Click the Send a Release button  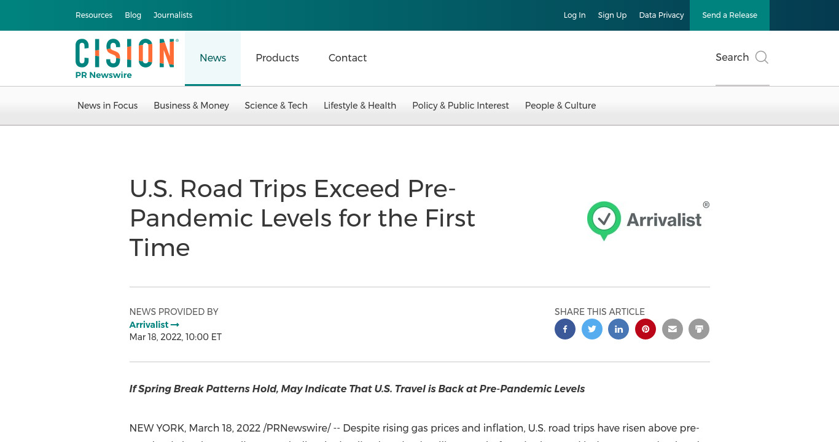(730, 15)
